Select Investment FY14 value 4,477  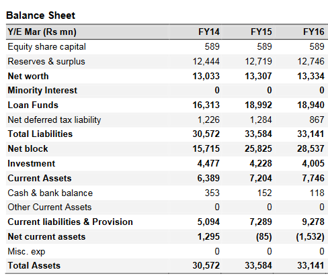pos(208,163)
